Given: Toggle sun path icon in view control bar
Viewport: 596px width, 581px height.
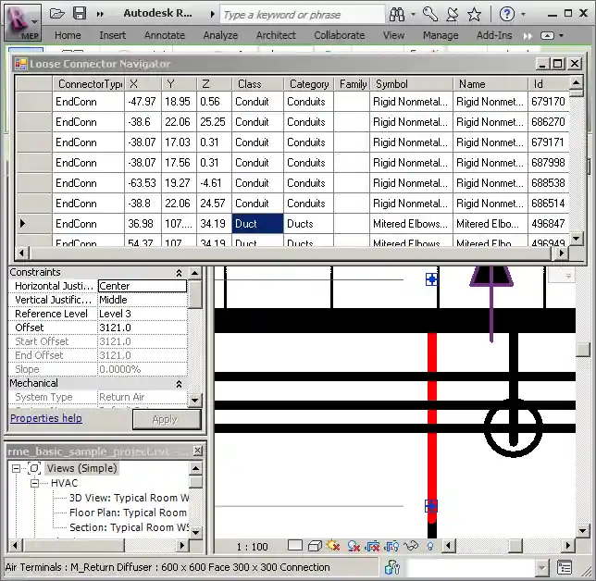Looking at the screenshot, I should point(333,547).
